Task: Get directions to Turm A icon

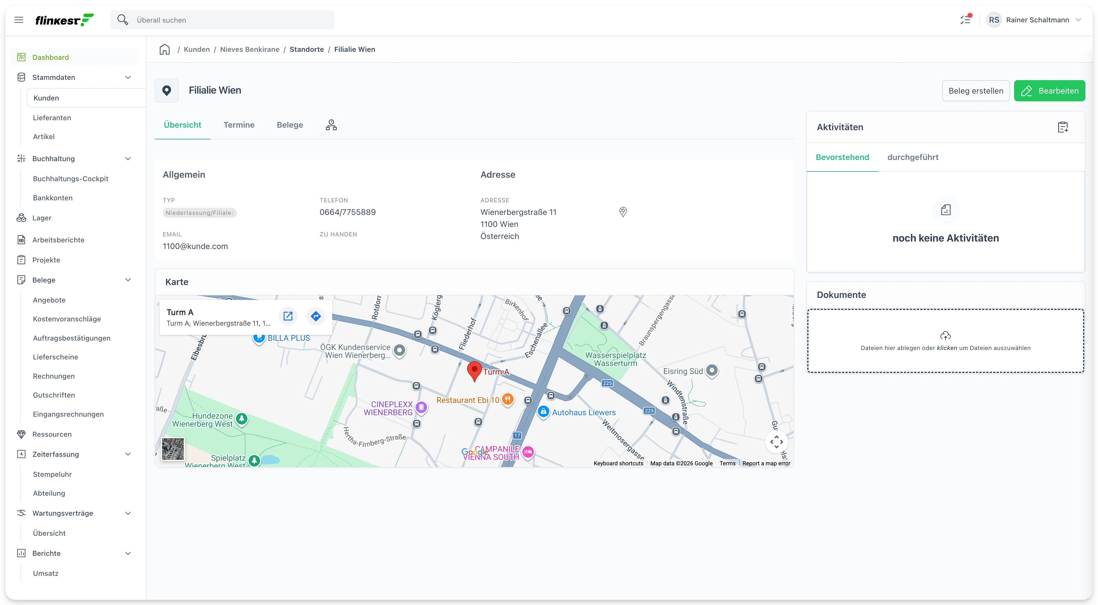Action: (316, 316)
